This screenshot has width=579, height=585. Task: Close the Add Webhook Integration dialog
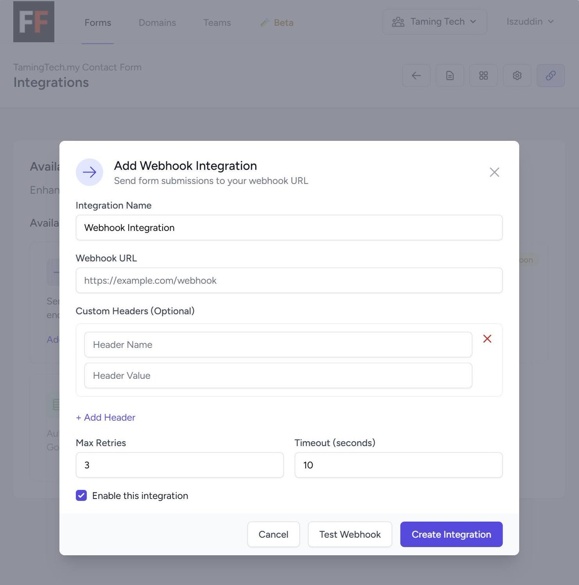click(x=494, y=172)
